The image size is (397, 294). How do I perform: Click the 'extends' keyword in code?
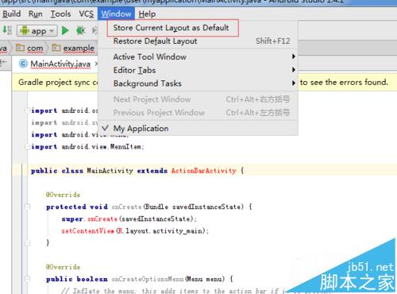tap(152, 171)
